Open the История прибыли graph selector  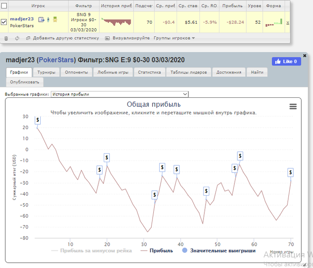tap(120, 94)
